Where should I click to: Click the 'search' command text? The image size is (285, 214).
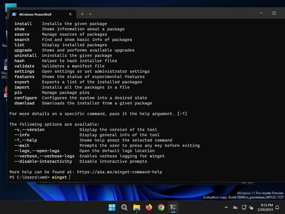tap(22, 40)
